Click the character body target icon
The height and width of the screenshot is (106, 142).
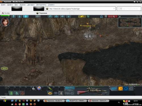point(61,93)
